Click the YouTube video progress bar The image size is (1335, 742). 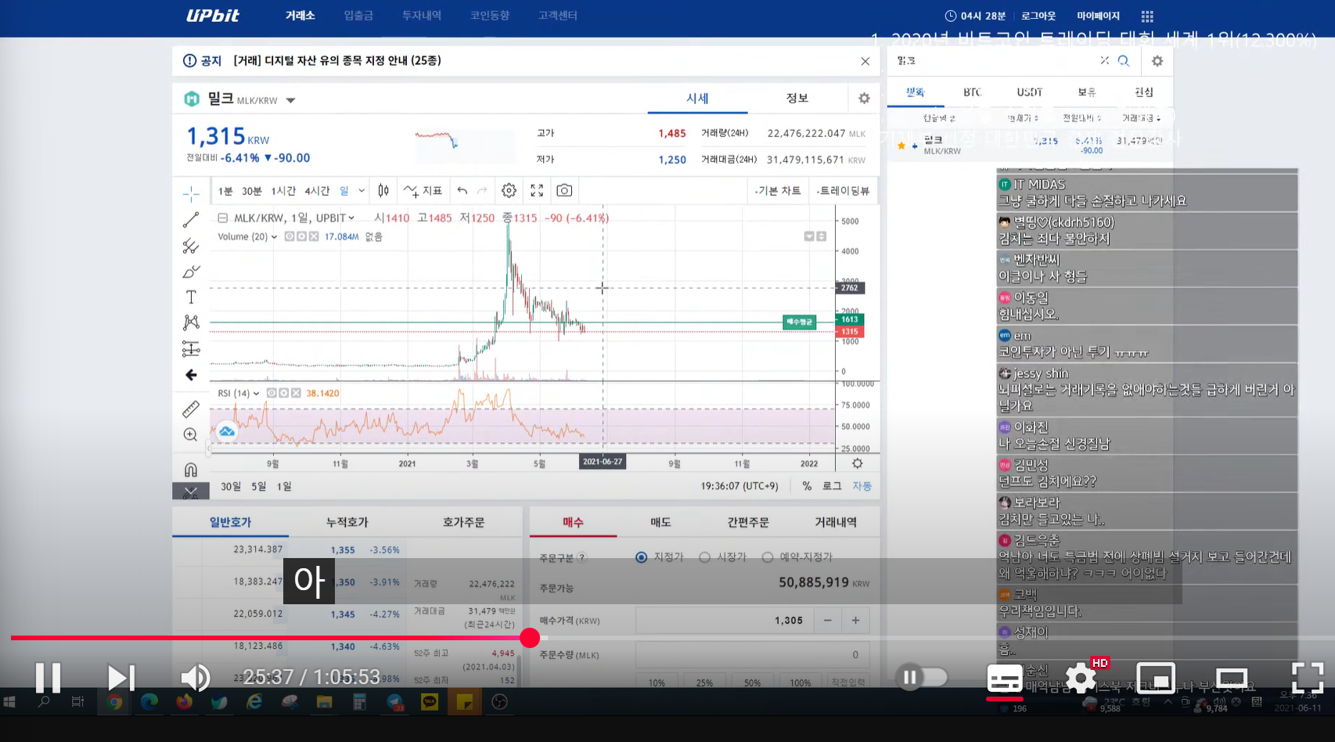click(x=667, y=638)
